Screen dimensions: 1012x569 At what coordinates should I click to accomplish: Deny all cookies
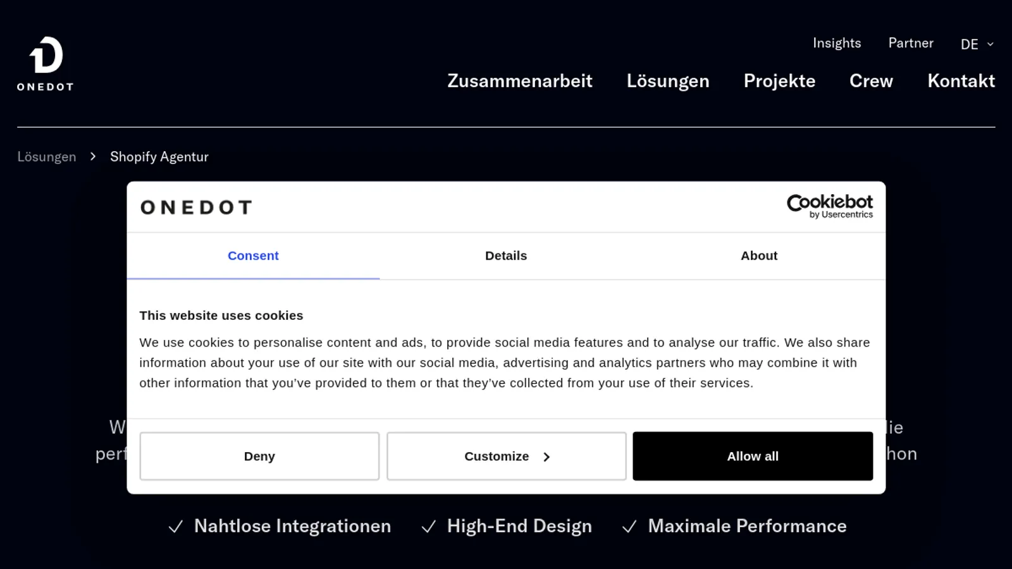259,456
